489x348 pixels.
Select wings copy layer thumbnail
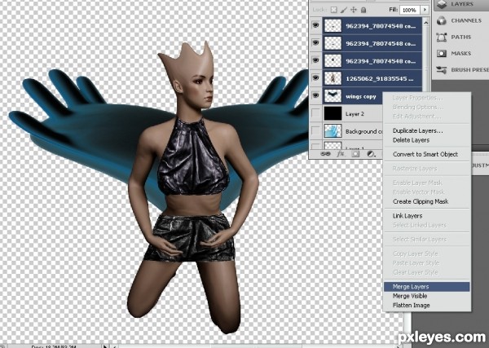[333, 95]
